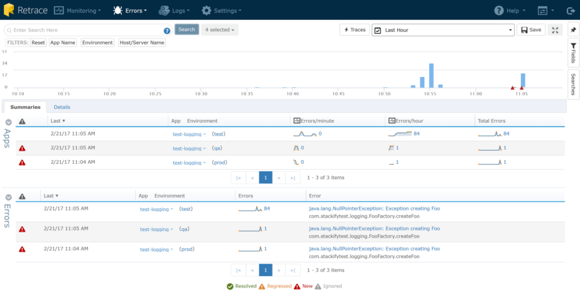Click the Save button
Screen dimensions: 580x296
coord(530,30)
